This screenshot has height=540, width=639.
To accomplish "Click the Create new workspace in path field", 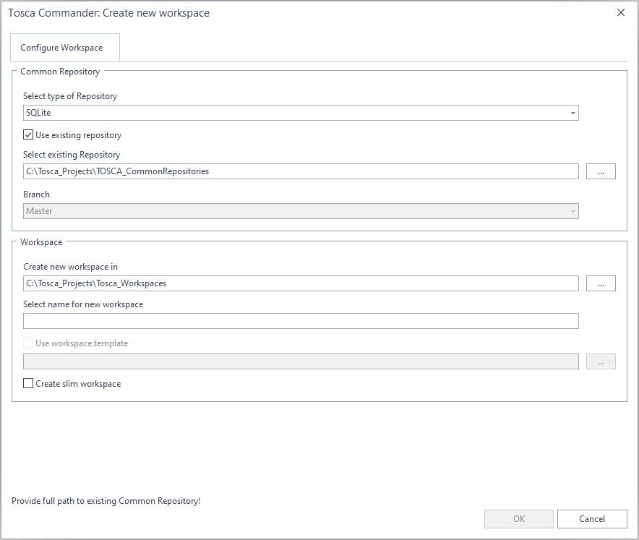I will click(x=300, y=283).
